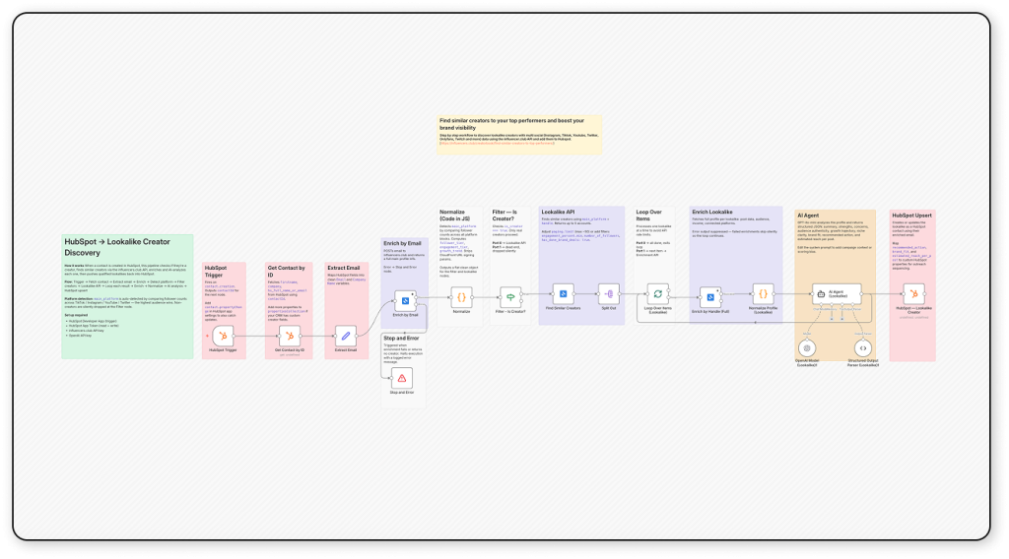The image size is (1009, 559).
Task: Click the Normalize code node icon
Action: coord(460,294)
